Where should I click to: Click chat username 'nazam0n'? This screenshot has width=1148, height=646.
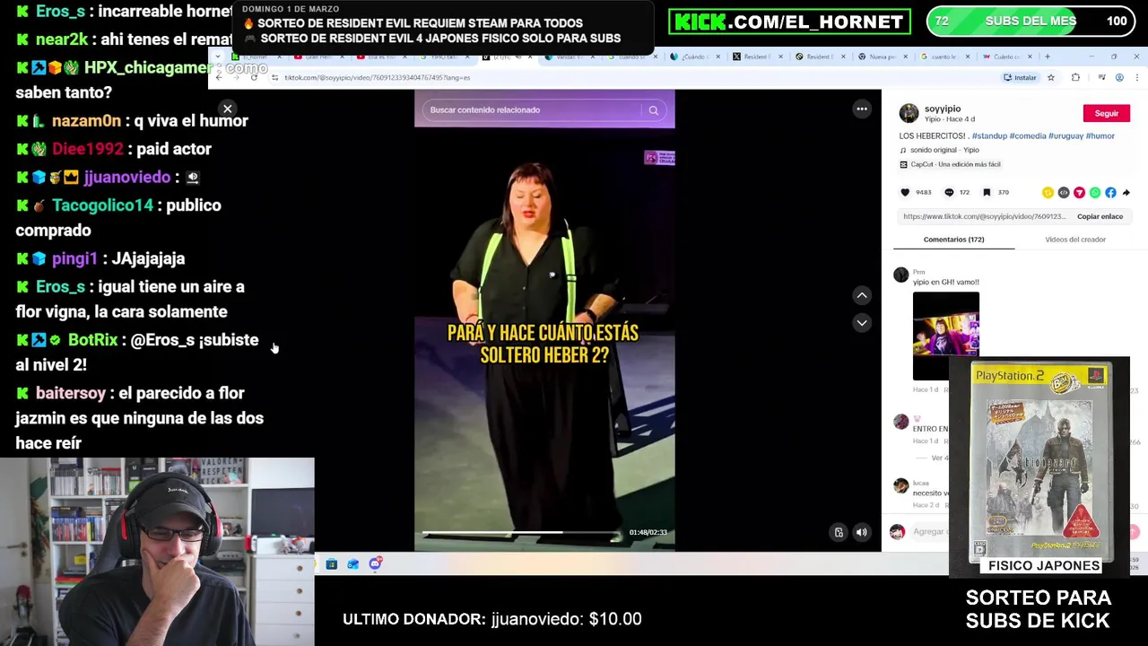(x=86, y=120)
